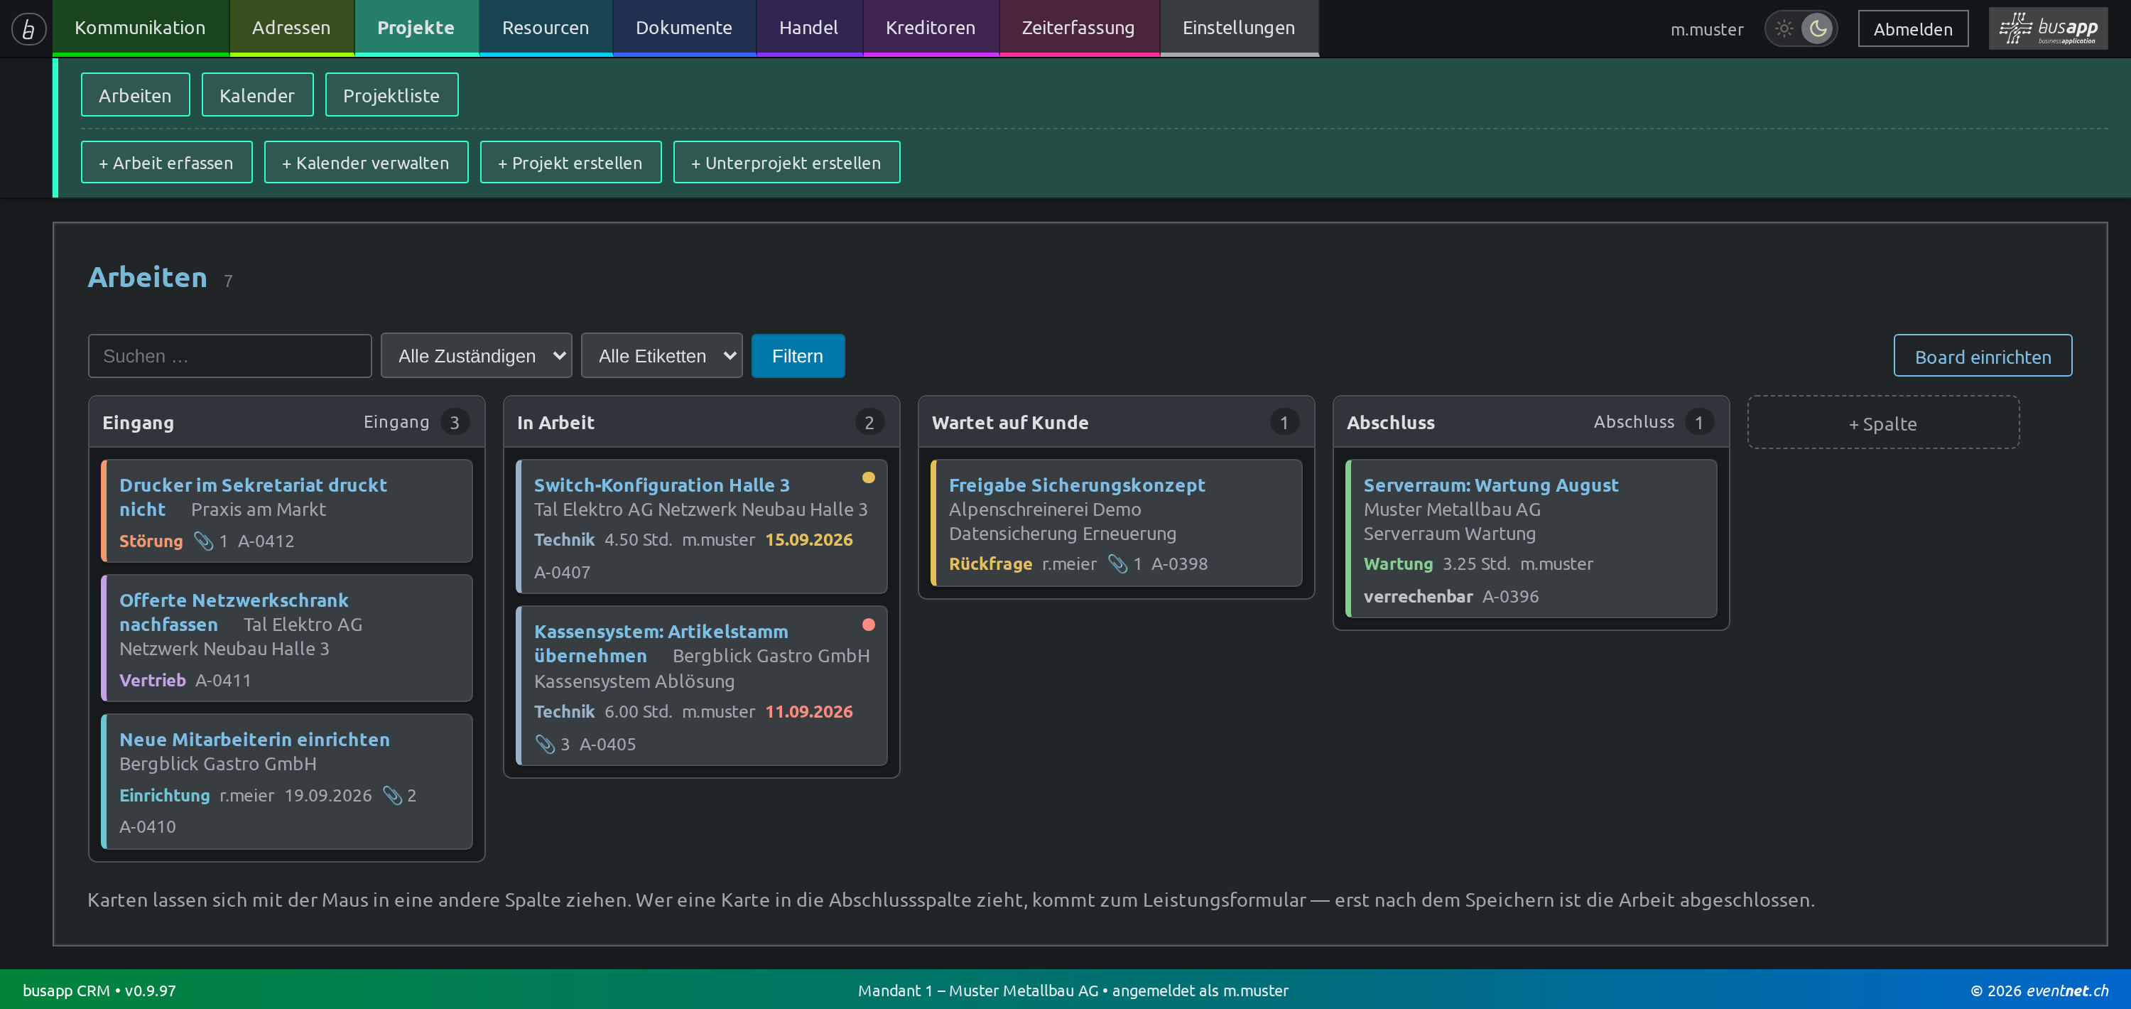Click the Abmelden button
The image size is (2131, 1009).
pyautogui.click(x=1913, y=29)
